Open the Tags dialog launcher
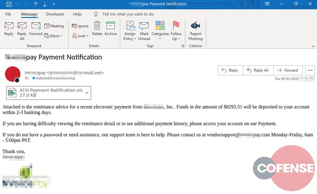The height and width of the screenshot is (194, 317). click(183, 46)
